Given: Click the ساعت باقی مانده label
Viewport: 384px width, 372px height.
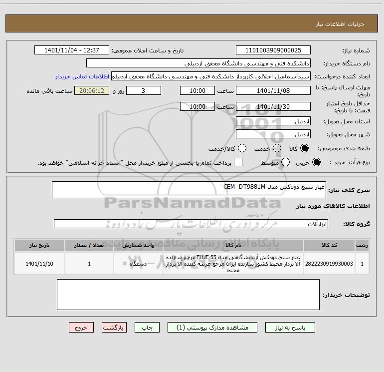Looking at the screenshot, I should pos(49,91).
